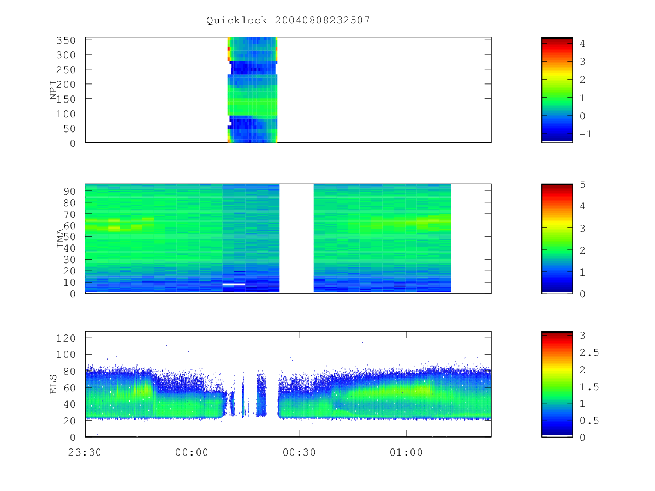Click the 01:00 time axis label
This screenshot has width=655, height=491.
[x=406, y=452]
